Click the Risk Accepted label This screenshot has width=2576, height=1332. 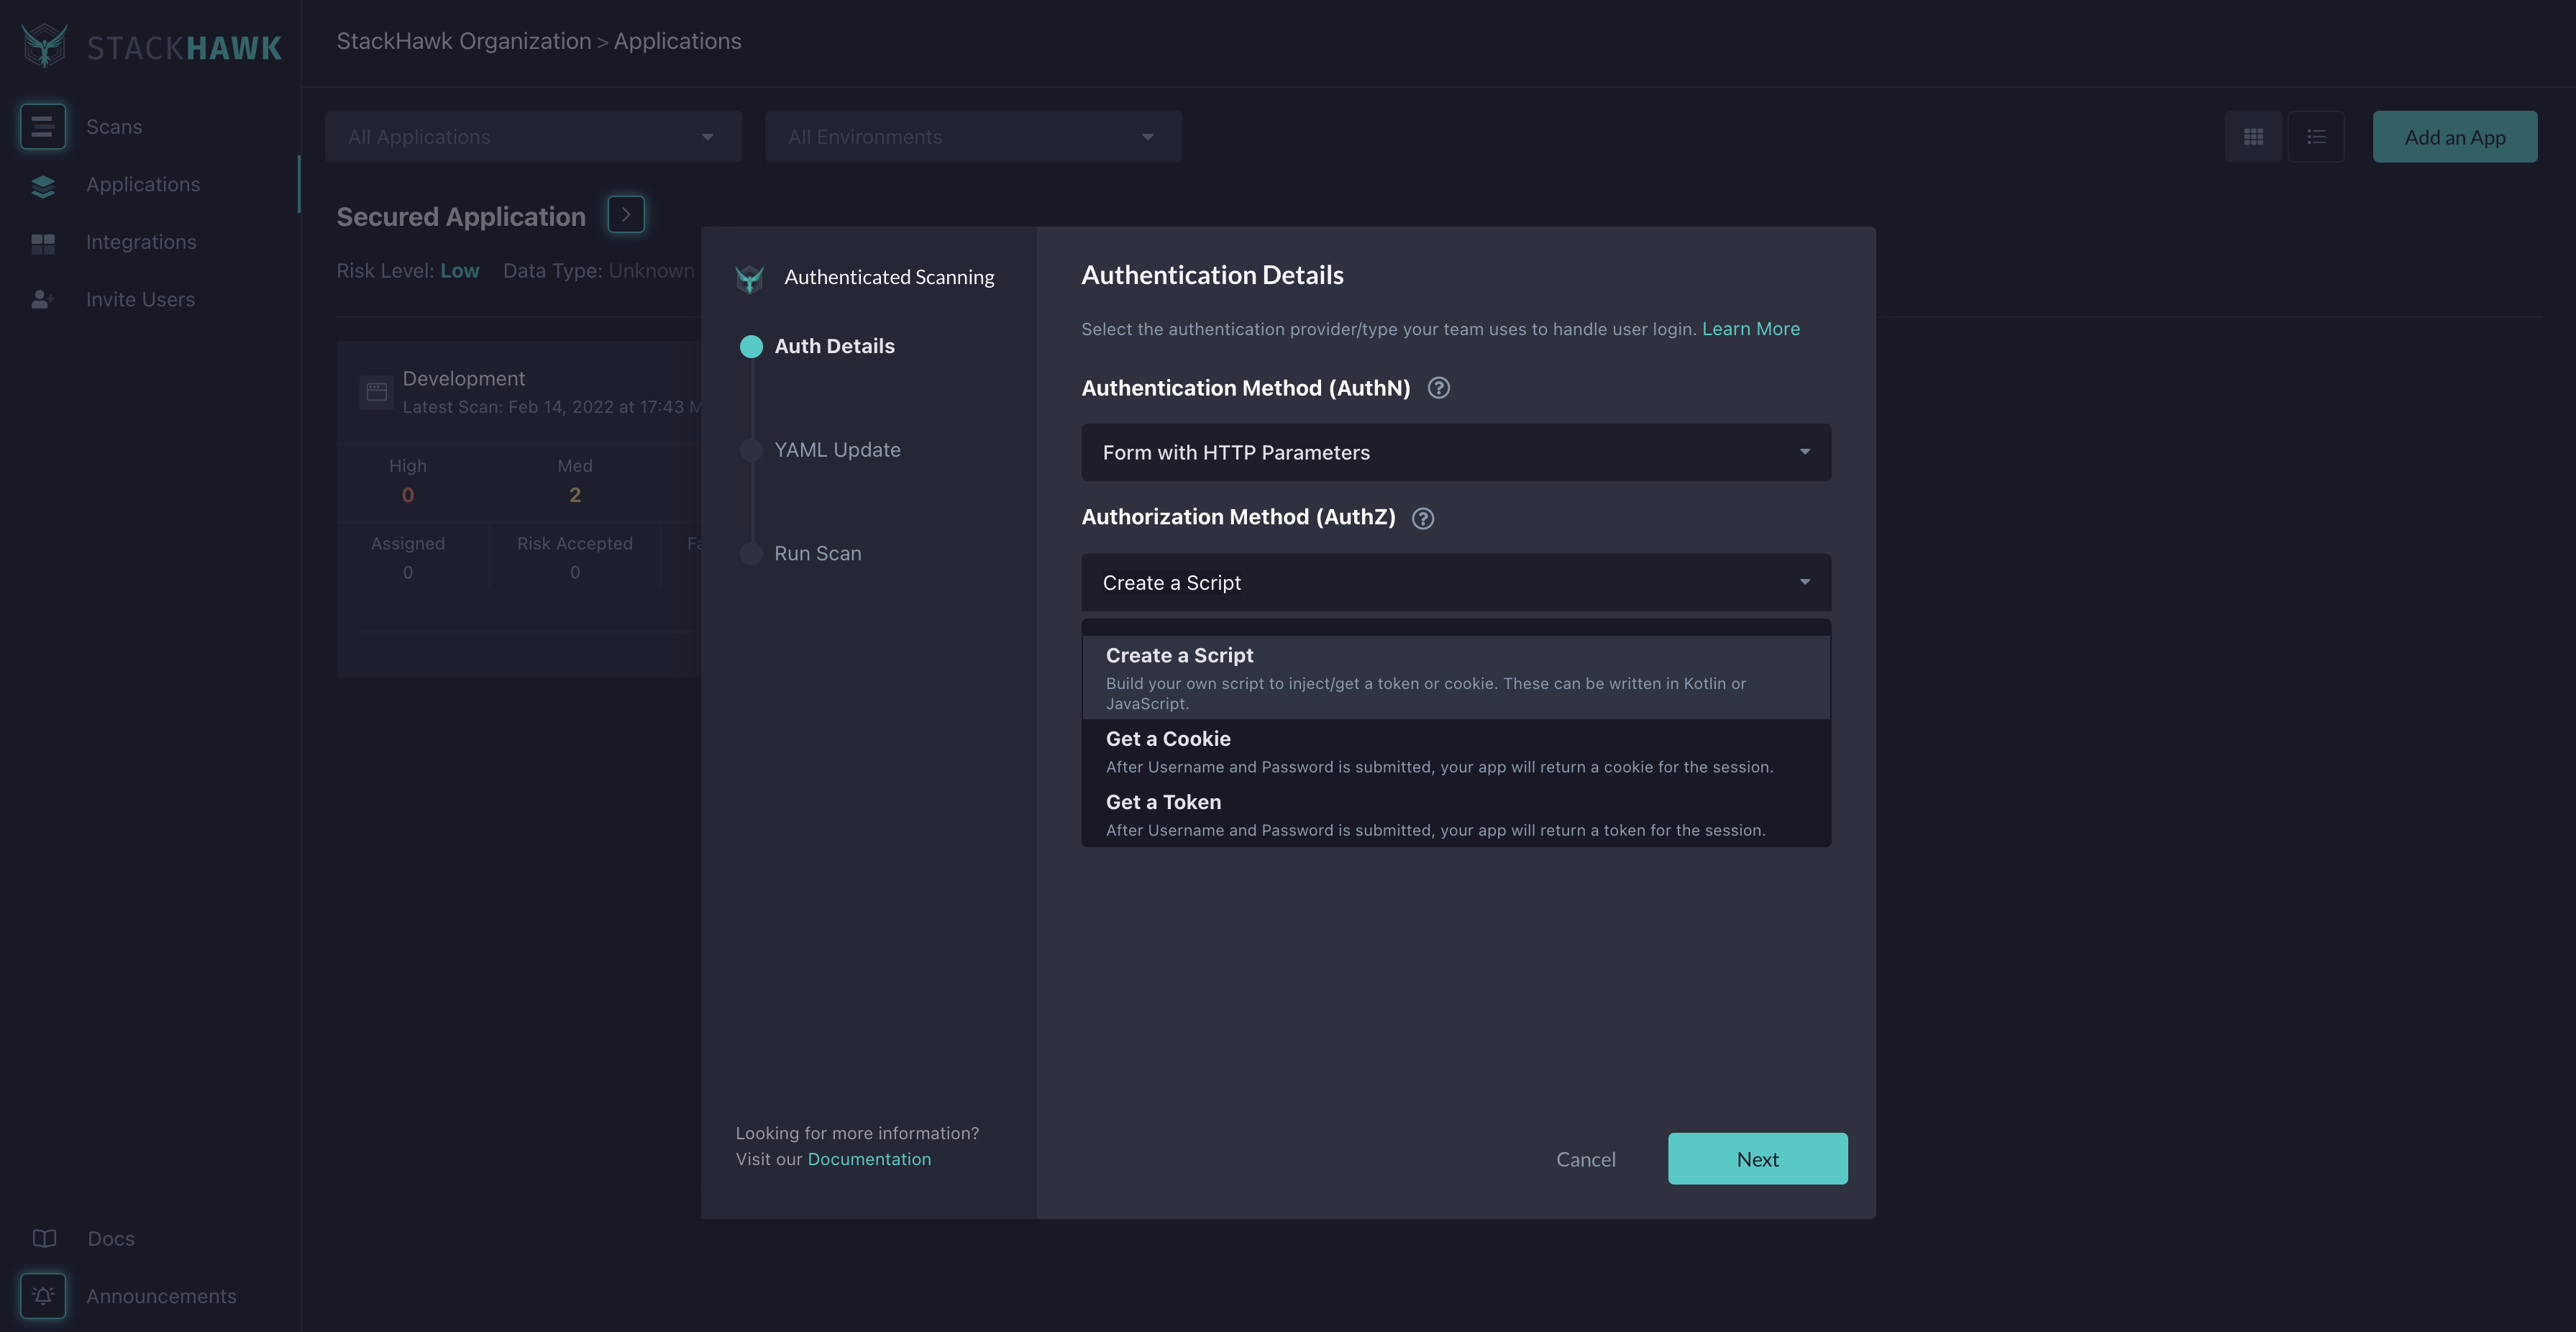(x=575, y=544)
